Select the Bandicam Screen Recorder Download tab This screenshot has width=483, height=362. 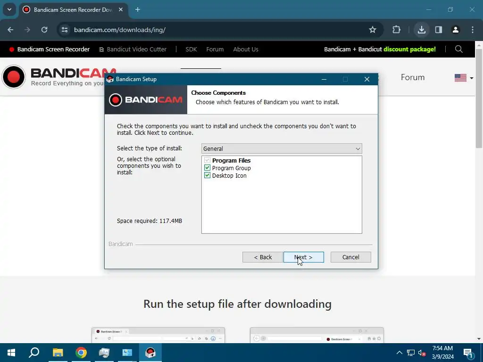73,9
